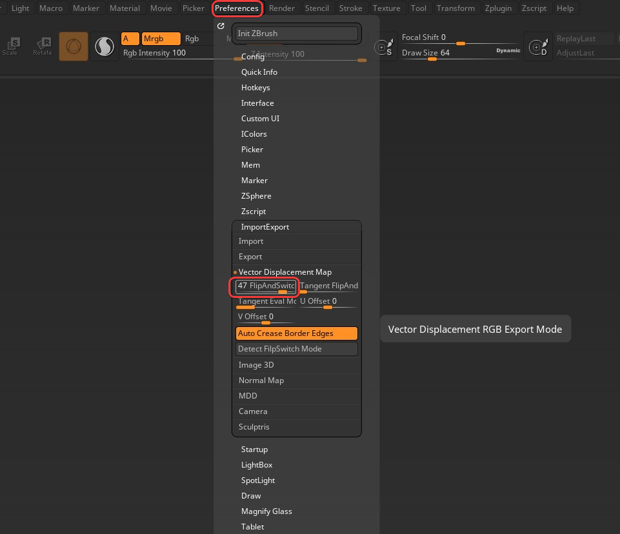Click the palette dock circular arrow icon
Screen dimensions: 620x534
point(221,26)
